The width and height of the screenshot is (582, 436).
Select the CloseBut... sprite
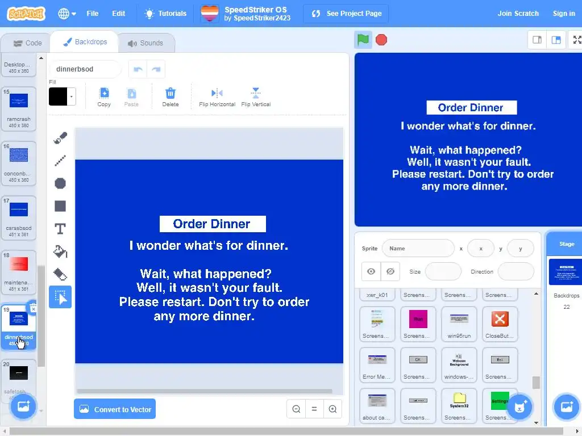[x=500, y=324]
